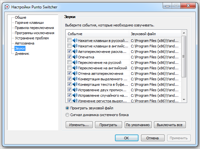
Task: Click speaker icon for Переключение на английский
Action: point(75,68)
